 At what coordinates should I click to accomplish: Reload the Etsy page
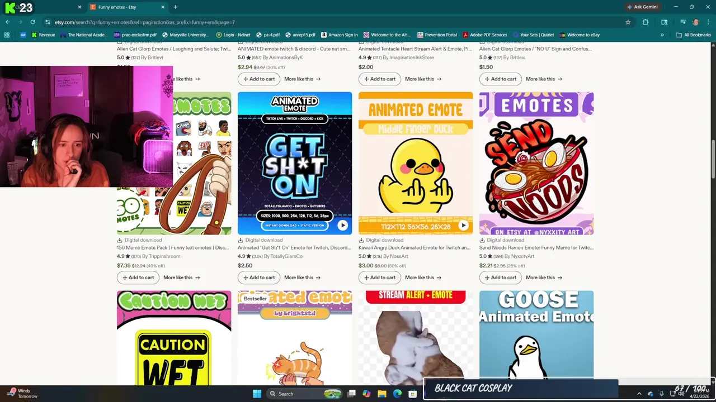click(x=33, y=22)
